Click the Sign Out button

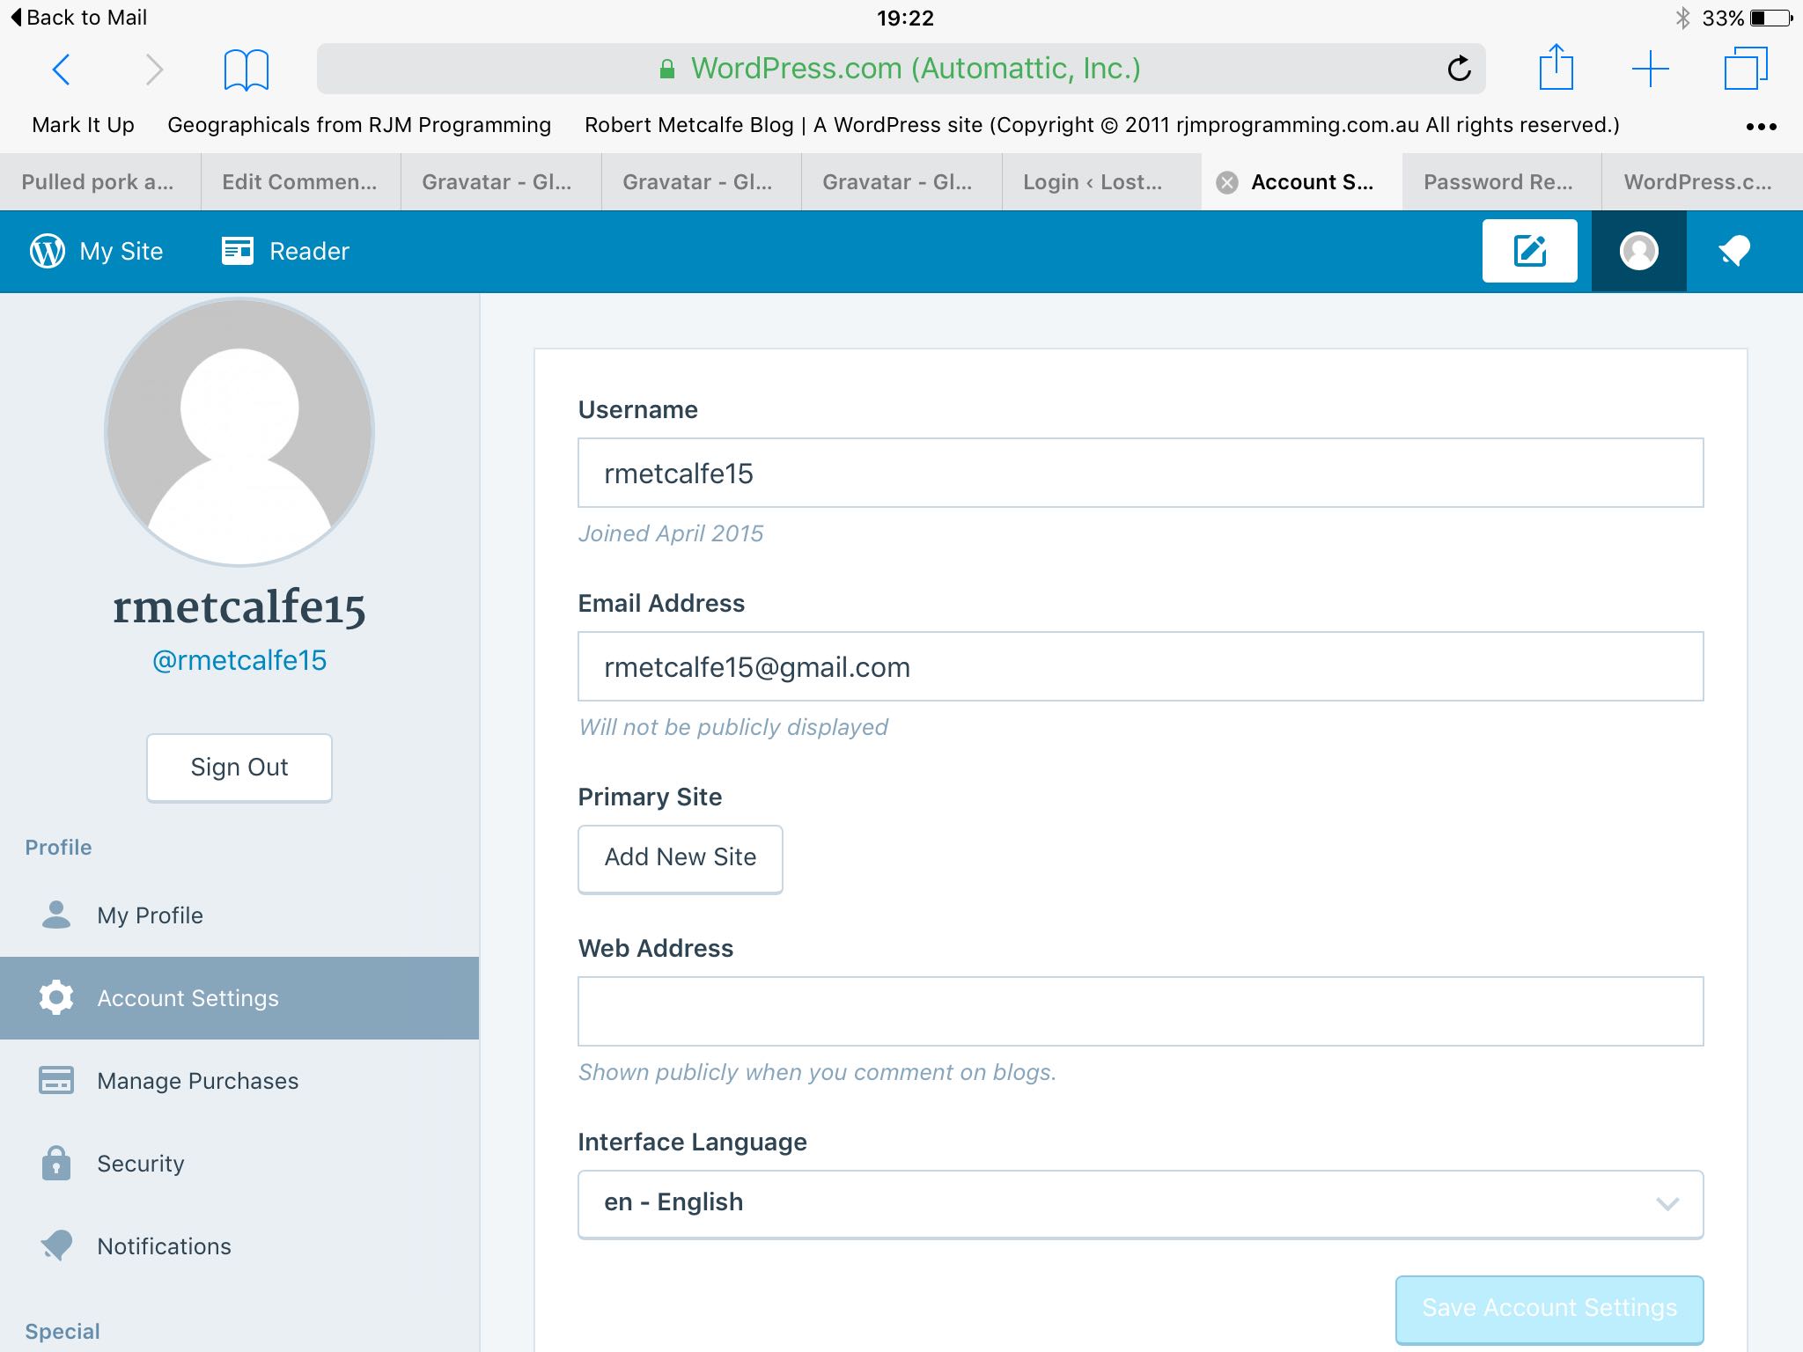pos(239,767)
